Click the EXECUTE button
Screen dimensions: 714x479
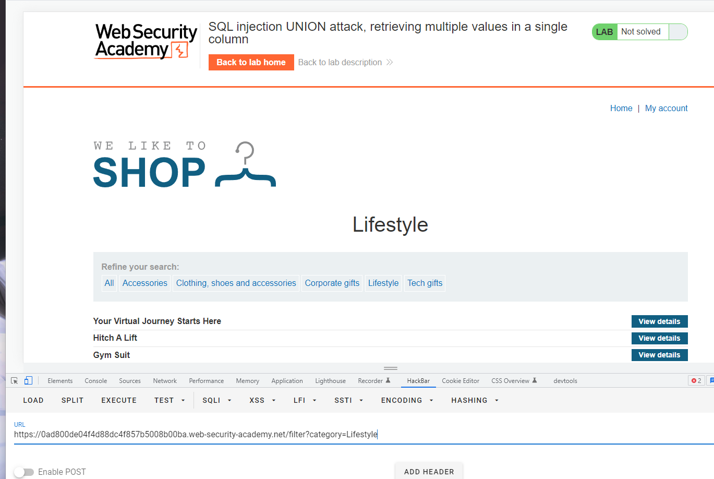[x=119, y=400]
